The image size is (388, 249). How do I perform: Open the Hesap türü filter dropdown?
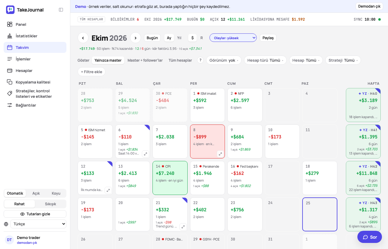[x=265, y=60]
